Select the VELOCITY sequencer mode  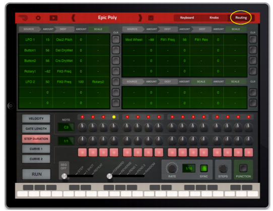pos(36,118)
